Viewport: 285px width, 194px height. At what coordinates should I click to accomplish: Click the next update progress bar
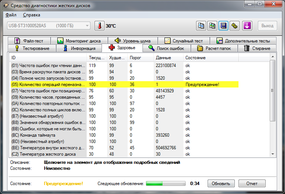pos(166,184)
